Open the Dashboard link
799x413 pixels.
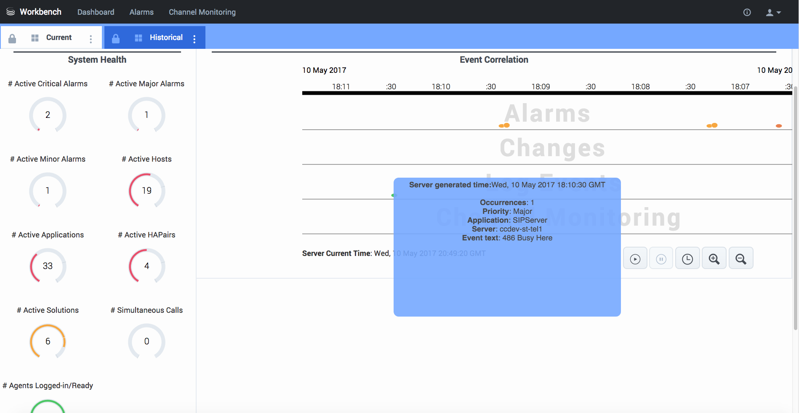point(96,12)
